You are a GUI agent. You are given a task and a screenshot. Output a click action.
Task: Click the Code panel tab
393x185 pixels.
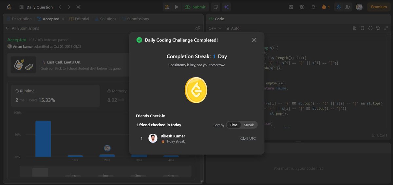click(216, 19)
